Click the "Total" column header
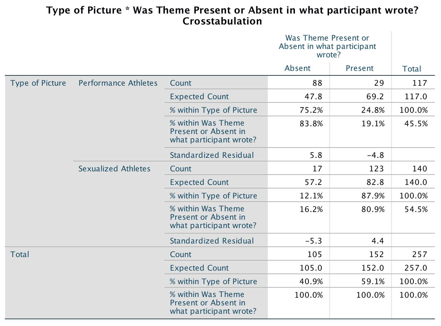Viewport: 441px width, 326px height. [x=412, y=69]
